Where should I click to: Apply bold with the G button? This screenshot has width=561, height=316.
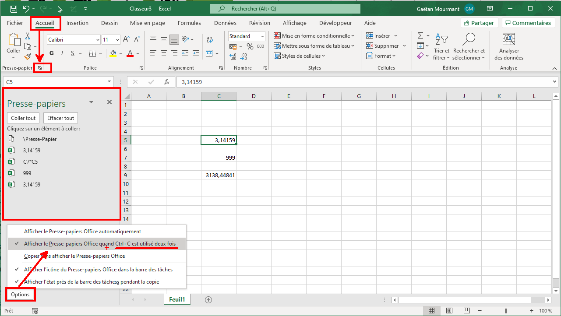pyautogui.click(x=52, y=53)
